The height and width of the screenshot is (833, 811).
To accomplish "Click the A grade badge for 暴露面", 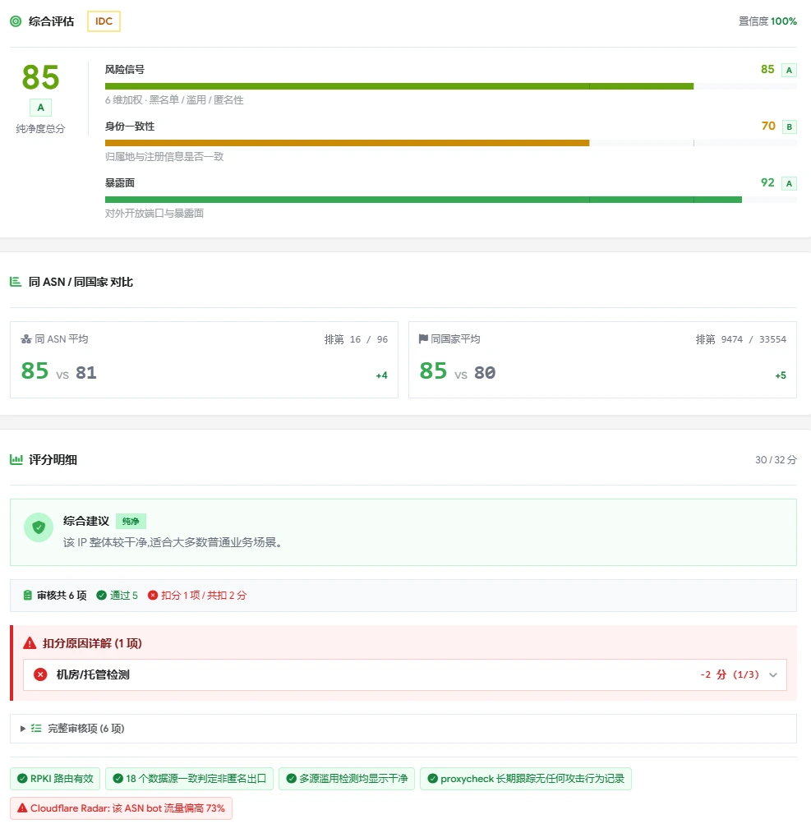I will point(789,184).
